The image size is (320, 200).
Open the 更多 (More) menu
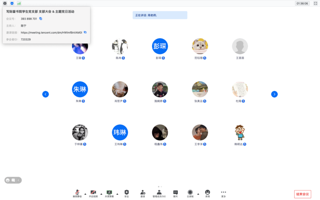click(223, 193)
